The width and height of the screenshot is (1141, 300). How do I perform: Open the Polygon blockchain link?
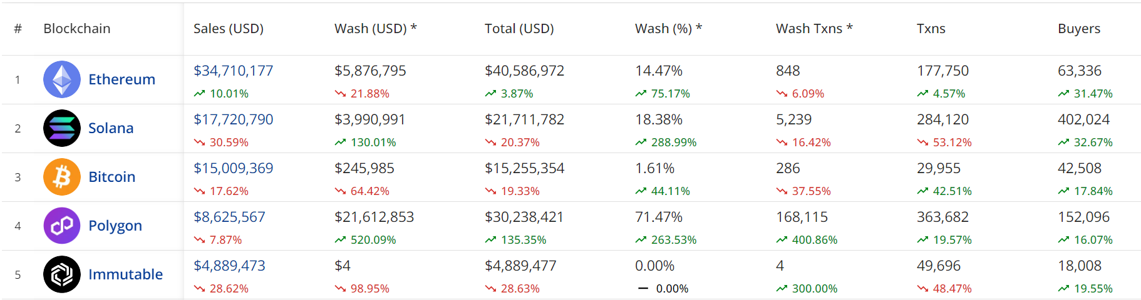tap(115, 226)
